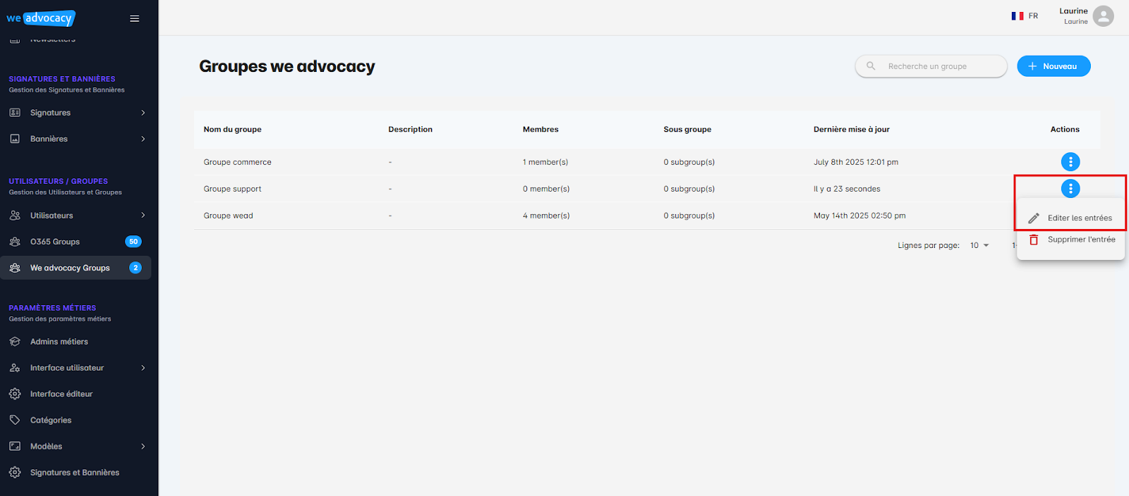Open the O365 Groups menu item
The image size is (1129, 496).
point(76,242)
